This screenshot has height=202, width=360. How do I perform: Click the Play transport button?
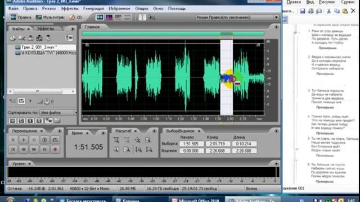[x=24, y=140]
